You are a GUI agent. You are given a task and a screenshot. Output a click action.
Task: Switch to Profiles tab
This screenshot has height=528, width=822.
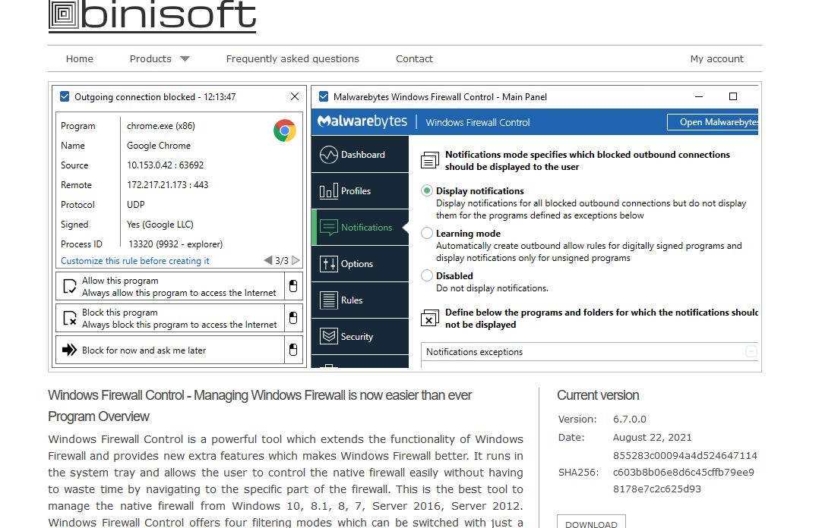point(359,191)
